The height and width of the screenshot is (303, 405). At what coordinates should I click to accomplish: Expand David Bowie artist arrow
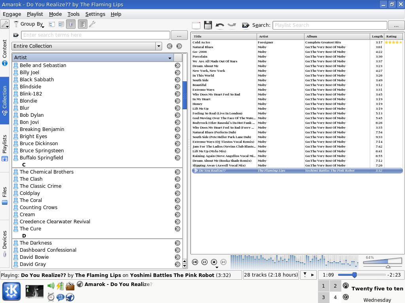[x=178, y=257]
